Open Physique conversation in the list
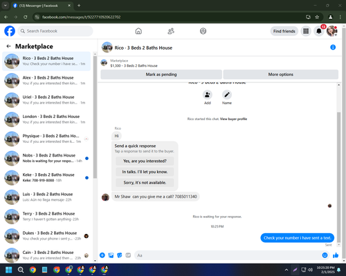This screenshot has width=346, height=276. 46,139
